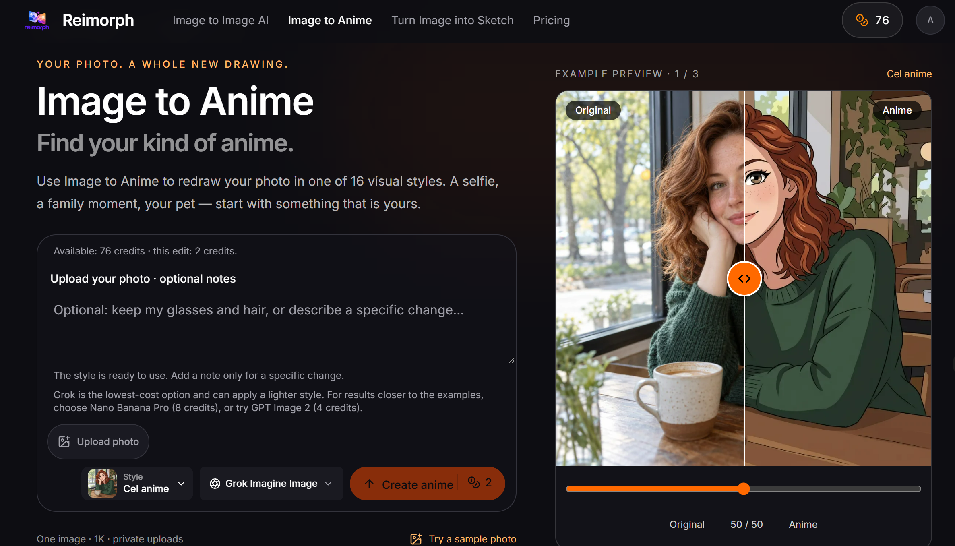Screen dimensions: 955x546
Task: Click the Cel anime style thumbnail
Action: tap(102, 483)
